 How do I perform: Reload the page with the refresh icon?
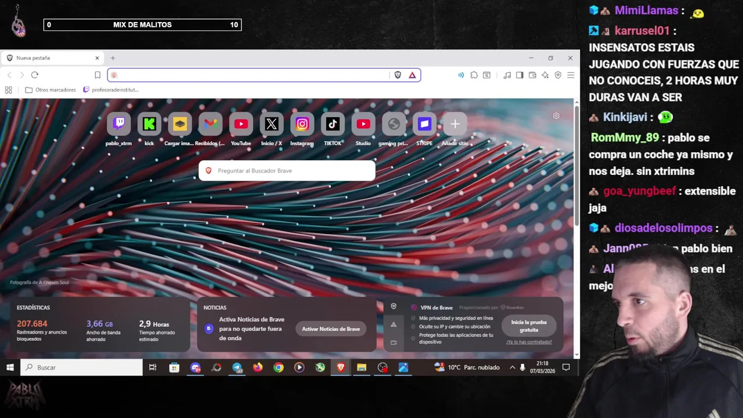pyautogui.click(x=35, y=75)
